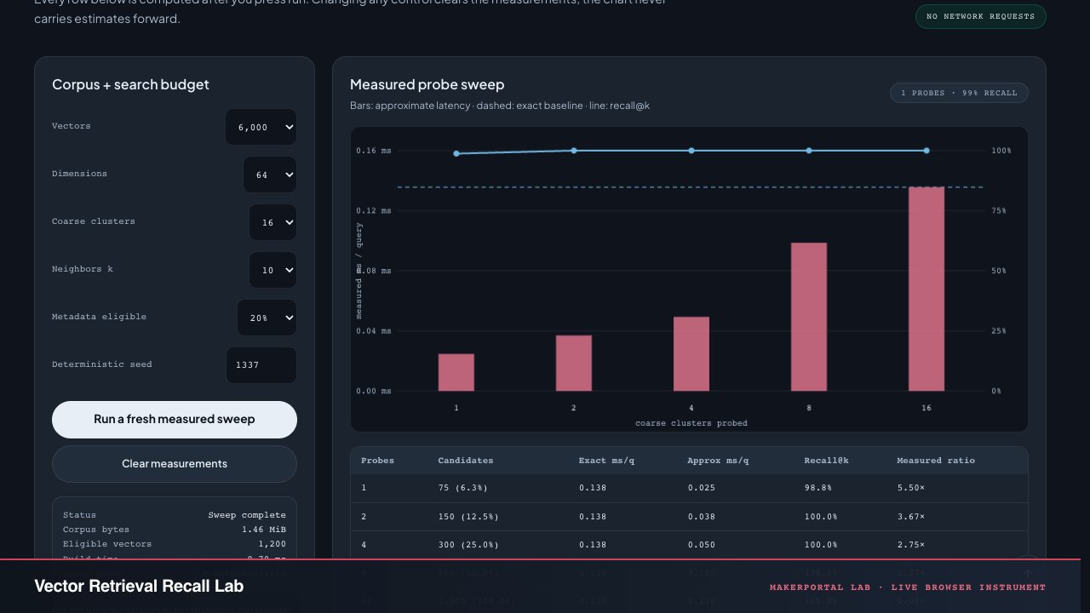Open the Vectors dropdown showing 6,000
The image size is (1090, 613).
tap(261, 127)
